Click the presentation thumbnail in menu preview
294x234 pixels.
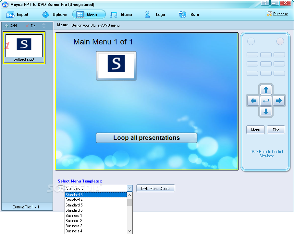[x=116, y=66]
